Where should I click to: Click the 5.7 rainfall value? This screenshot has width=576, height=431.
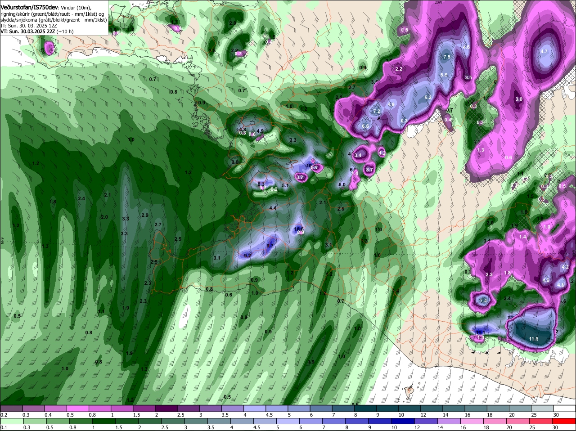pos(270,245)
